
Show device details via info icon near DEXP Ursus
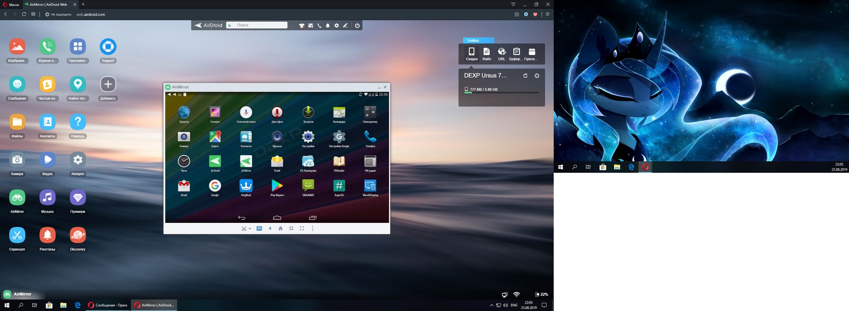pyautogui.click(x=537, y=76)
